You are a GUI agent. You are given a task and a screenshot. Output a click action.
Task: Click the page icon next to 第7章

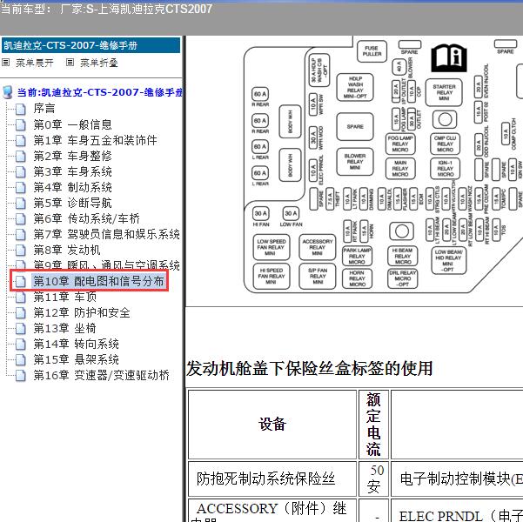[x=21, y=235]
